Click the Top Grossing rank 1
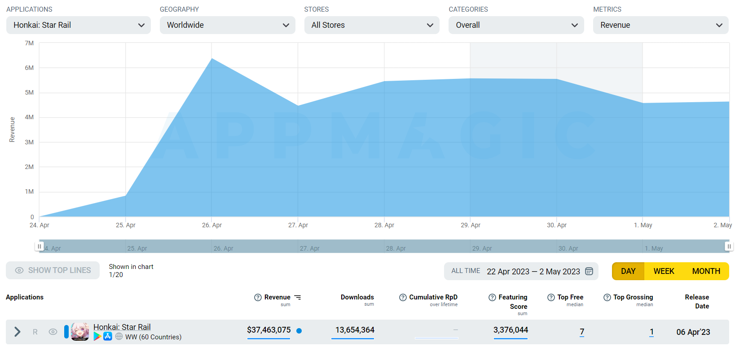Screen dimensions: 735x351 [x=651, y=332]
